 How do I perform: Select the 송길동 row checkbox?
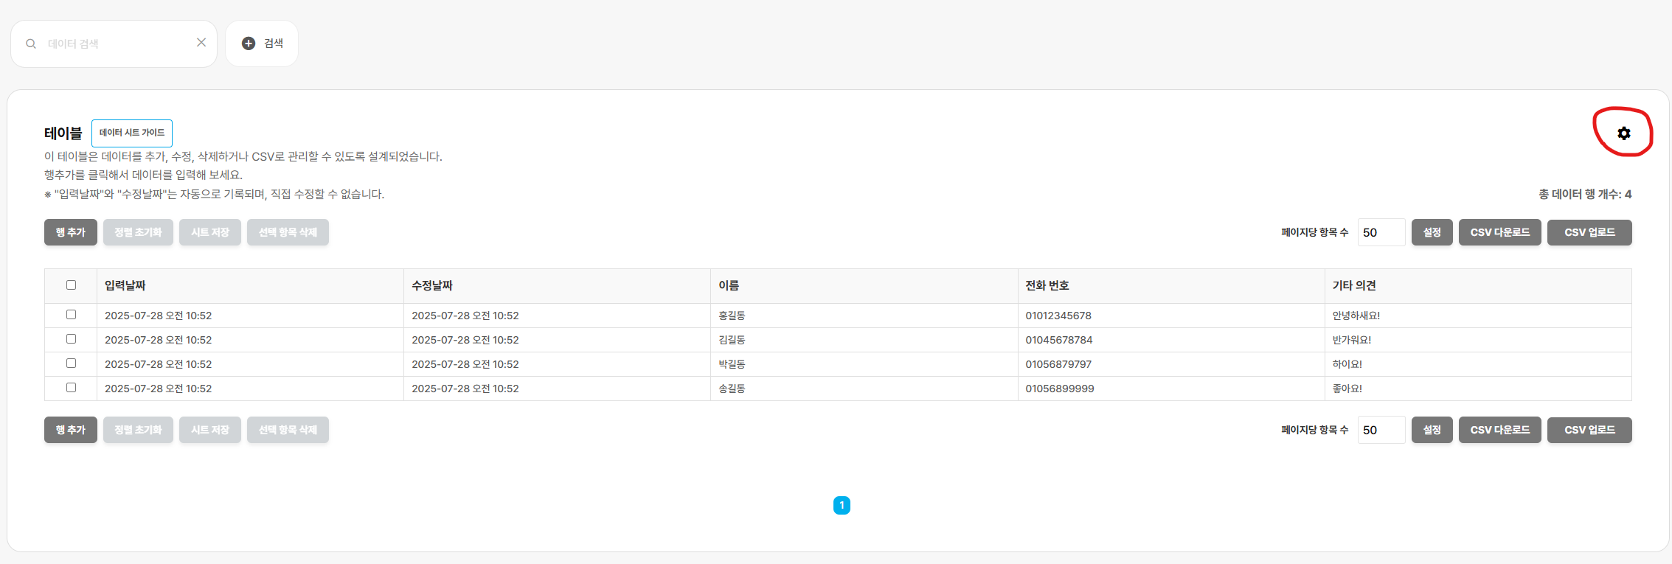click(72, 387)
